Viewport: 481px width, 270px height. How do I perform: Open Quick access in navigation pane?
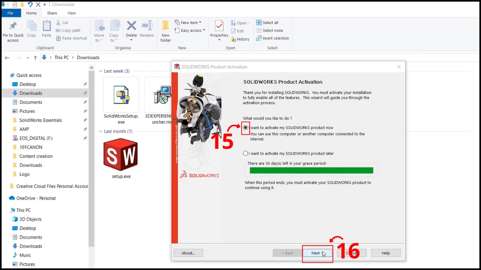(29, 75)
